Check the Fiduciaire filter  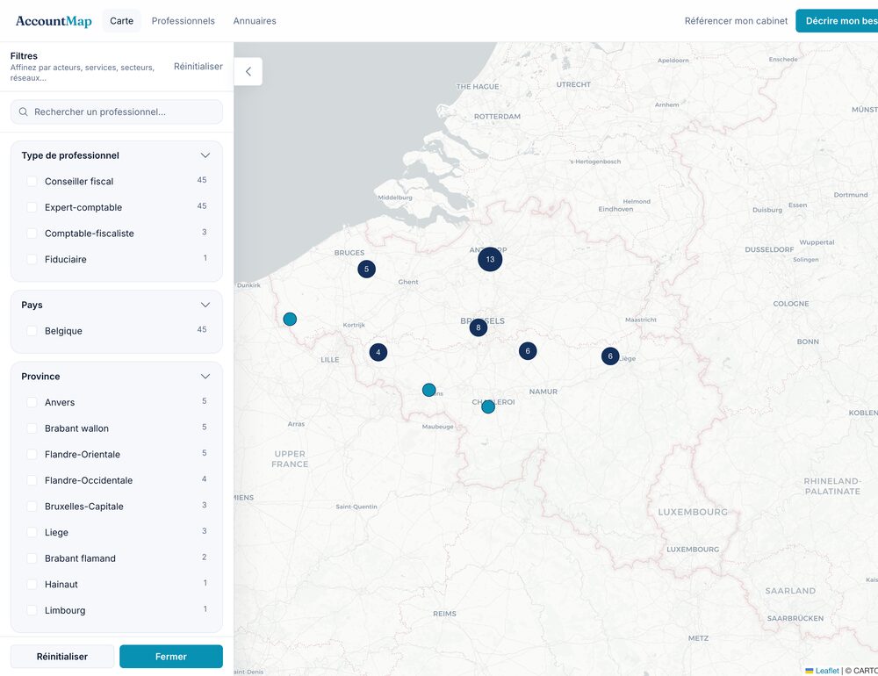point(32,259)
